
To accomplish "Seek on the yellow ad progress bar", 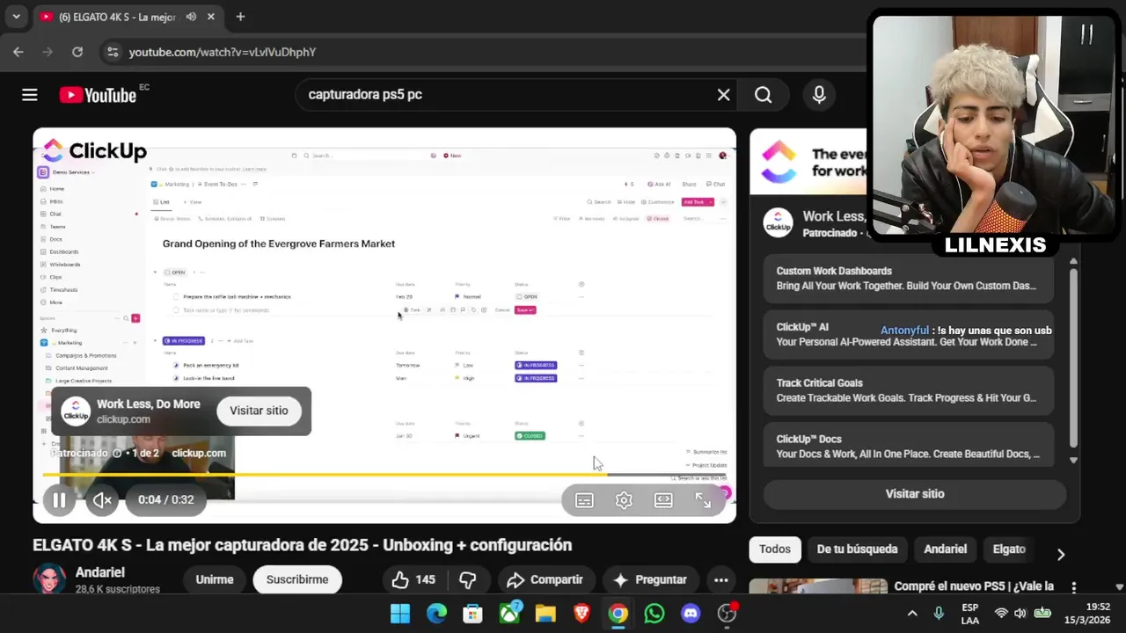I will point(384,475).
